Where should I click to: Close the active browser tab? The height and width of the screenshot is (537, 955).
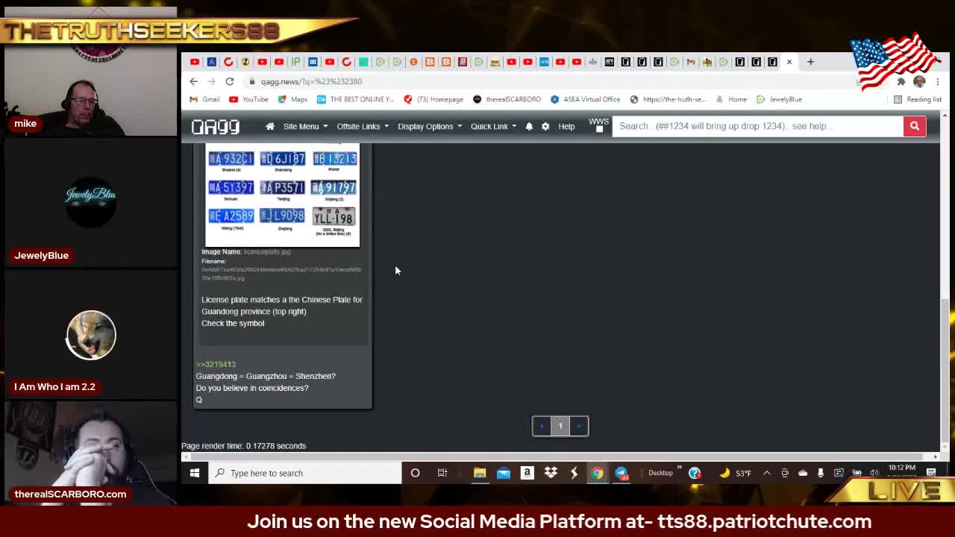789,62
